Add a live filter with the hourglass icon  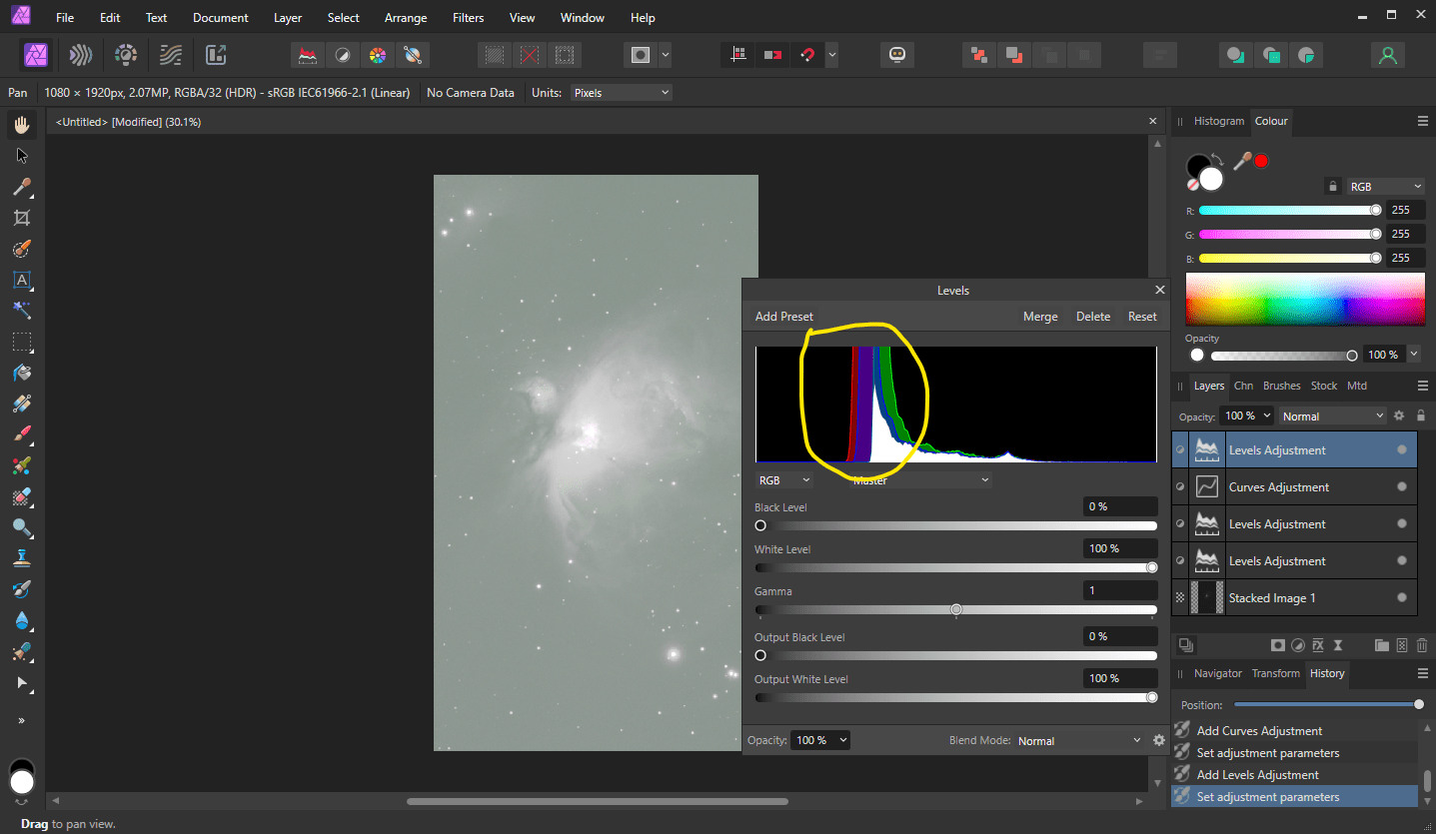[1338, 646]
